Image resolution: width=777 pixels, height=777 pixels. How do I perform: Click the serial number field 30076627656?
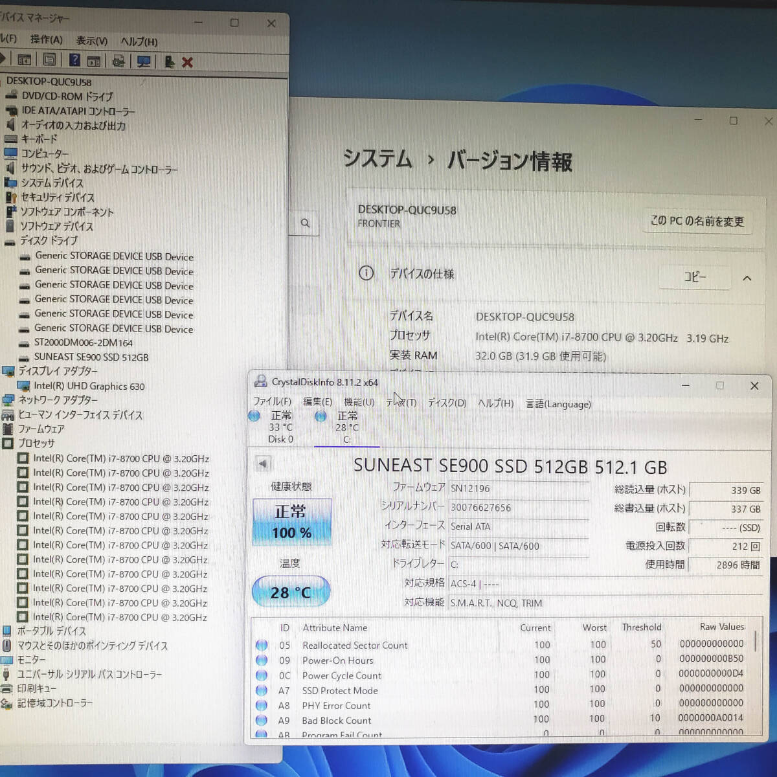click(x=519, y=508)
